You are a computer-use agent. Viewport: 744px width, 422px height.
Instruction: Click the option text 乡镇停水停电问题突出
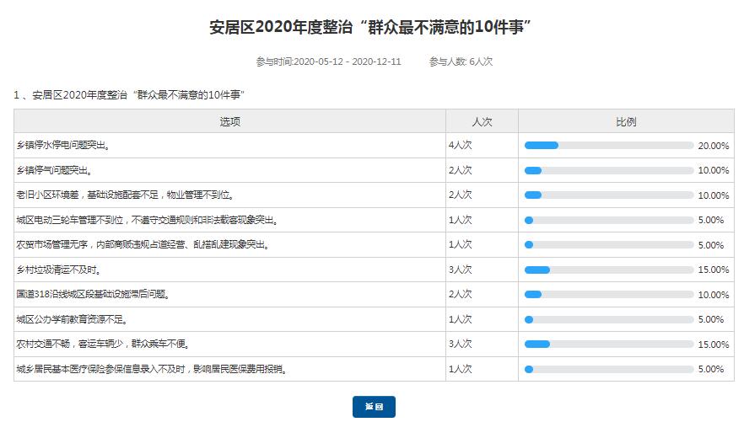(x=63, y=146)
